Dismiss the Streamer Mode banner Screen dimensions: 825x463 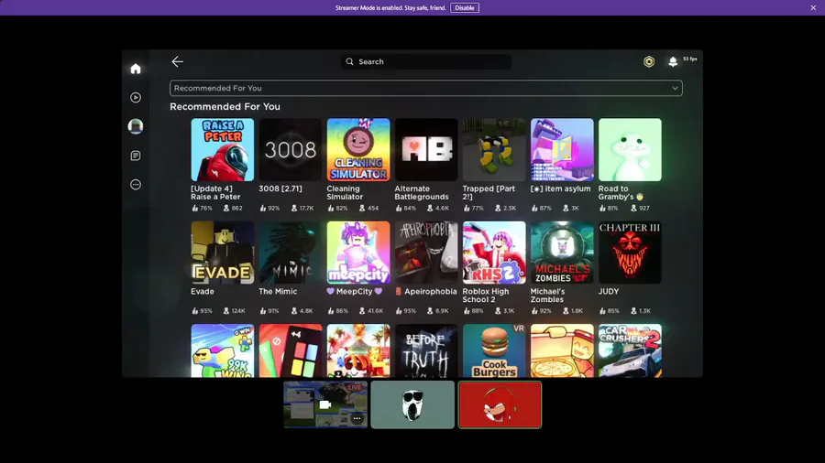[x=813, y=8]
